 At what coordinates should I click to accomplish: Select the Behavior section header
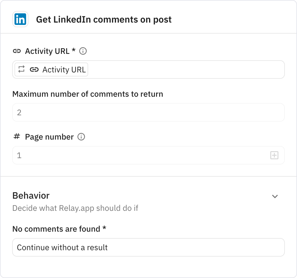click(31, 196)
